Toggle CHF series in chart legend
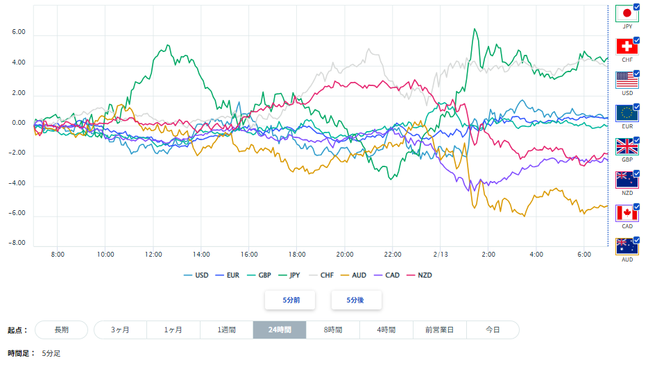Image resolution: width=648 pixels, height=367 pixels. [321, 275]
